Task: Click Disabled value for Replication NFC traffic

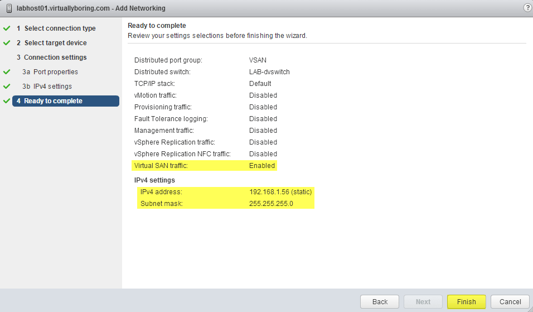Action: 263,154
